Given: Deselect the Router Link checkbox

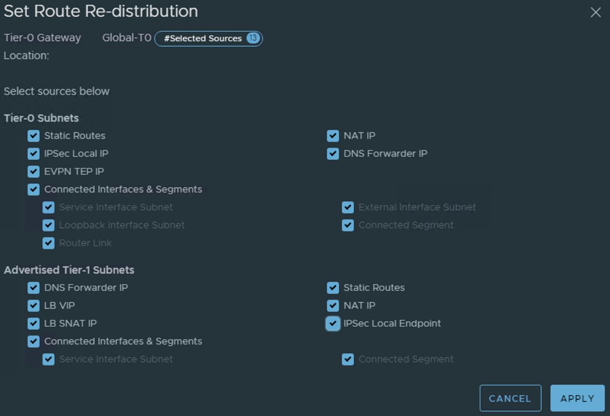Looking at the screenshot, I should pyautogui.click(x=48, y=243).
